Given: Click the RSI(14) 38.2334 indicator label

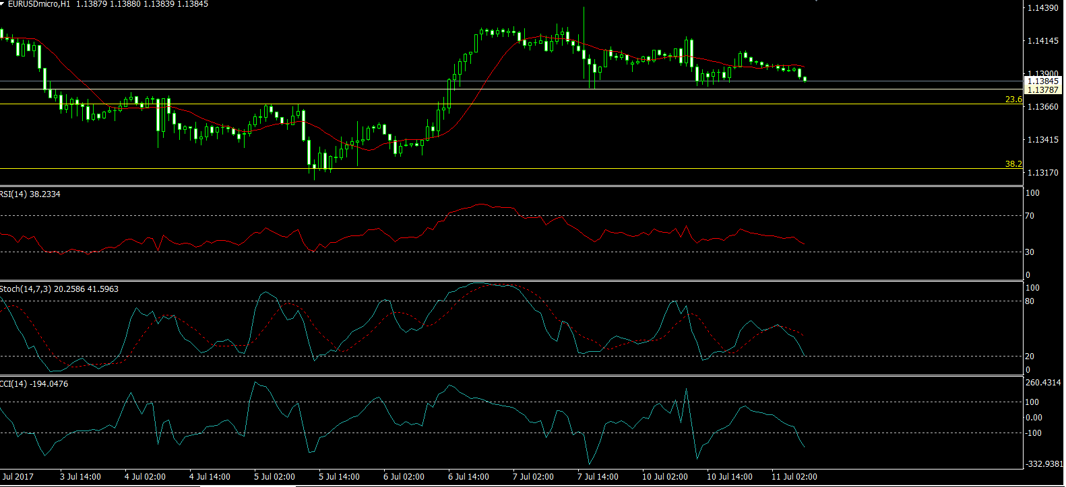Looking at the screenshot, I should pyautogui.click(x=30, y=194).
